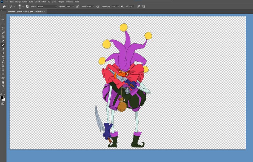Toggle the Brush Settings panel
Viewport: 253px width, 162px height.
[27, 7]
